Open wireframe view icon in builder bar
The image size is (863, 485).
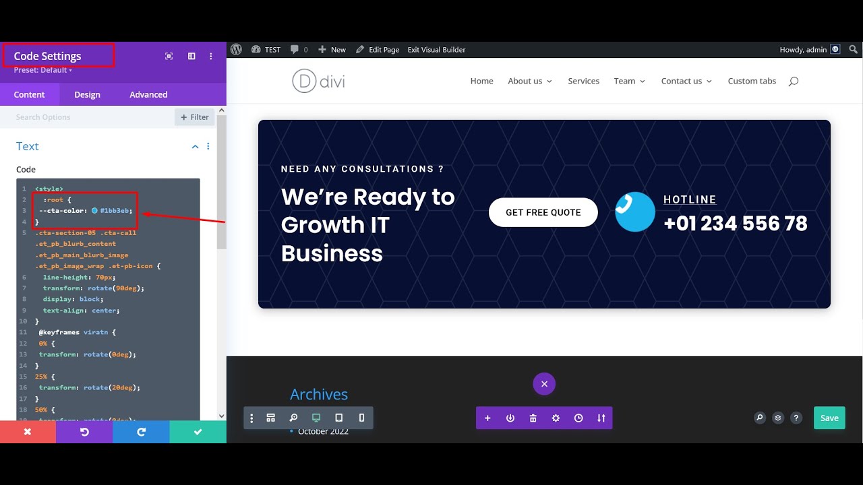pos(271,418)
